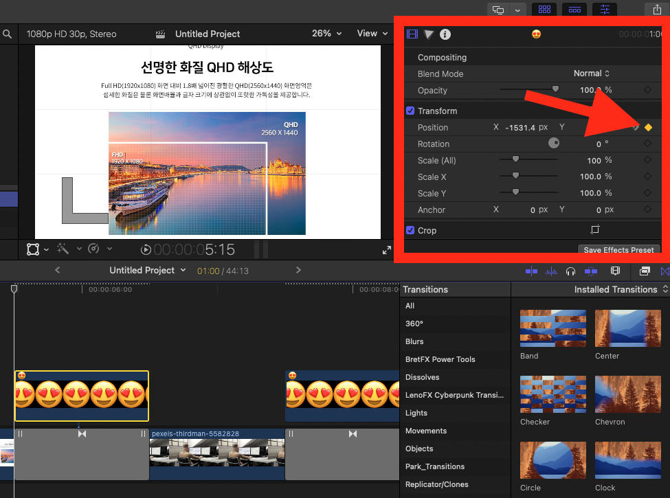670x498 pixels.
Task: Open the Info inspector tab
Action: [445, 34]
